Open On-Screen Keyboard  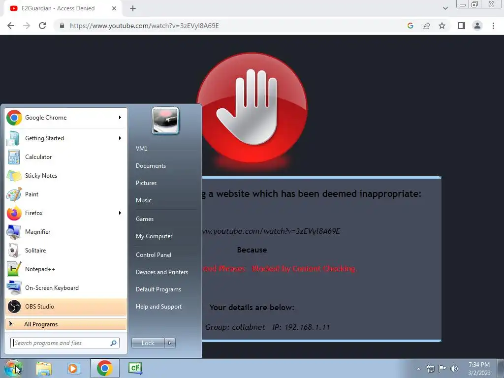[x=66, y=287]
